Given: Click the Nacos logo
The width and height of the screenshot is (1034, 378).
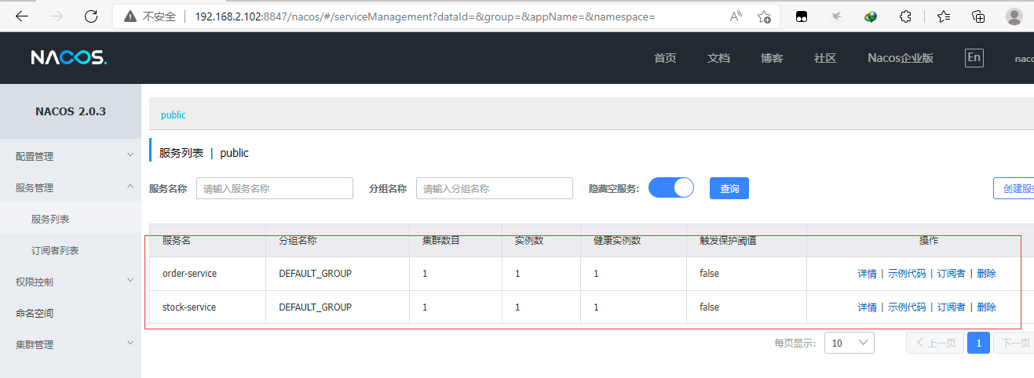Looking at the screenshot, I should pyautogui.click(x=68, y=58).
